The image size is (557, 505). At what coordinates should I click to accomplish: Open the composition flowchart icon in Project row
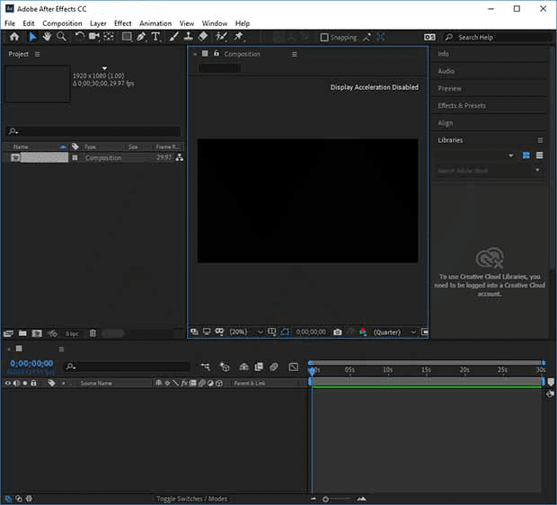coord(180,157)
